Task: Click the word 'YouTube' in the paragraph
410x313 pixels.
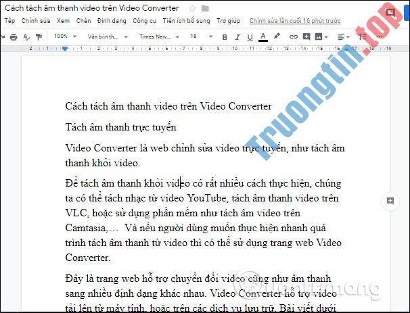Action: tap(206, 198)
